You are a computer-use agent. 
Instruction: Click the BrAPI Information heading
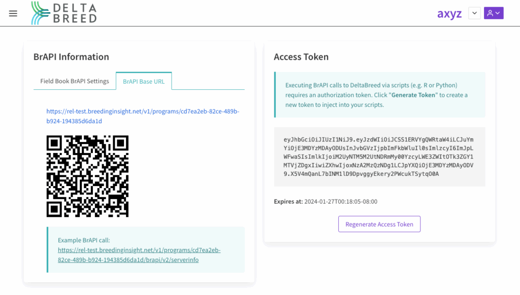(x=71, y=57)
